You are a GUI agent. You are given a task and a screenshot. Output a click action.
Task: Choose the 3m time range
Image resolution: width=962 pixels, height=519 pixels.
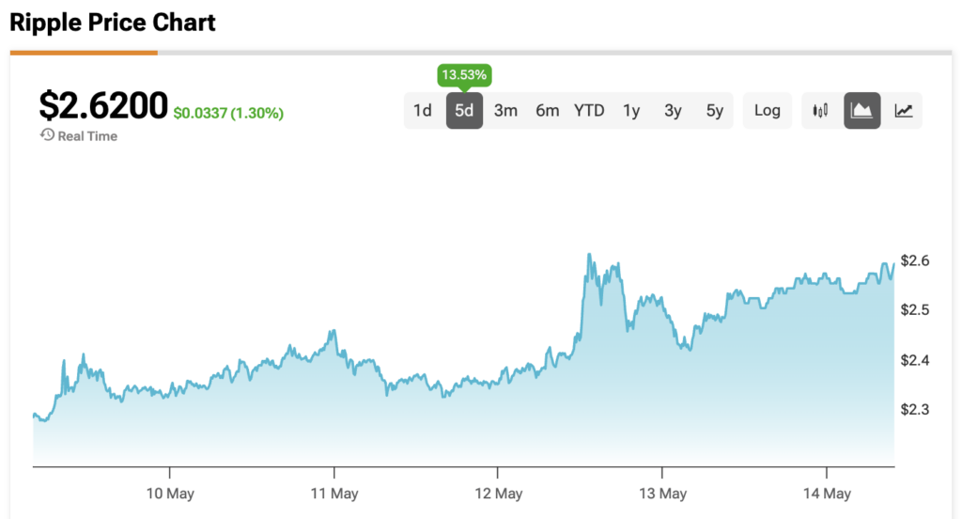coord(505,111)
